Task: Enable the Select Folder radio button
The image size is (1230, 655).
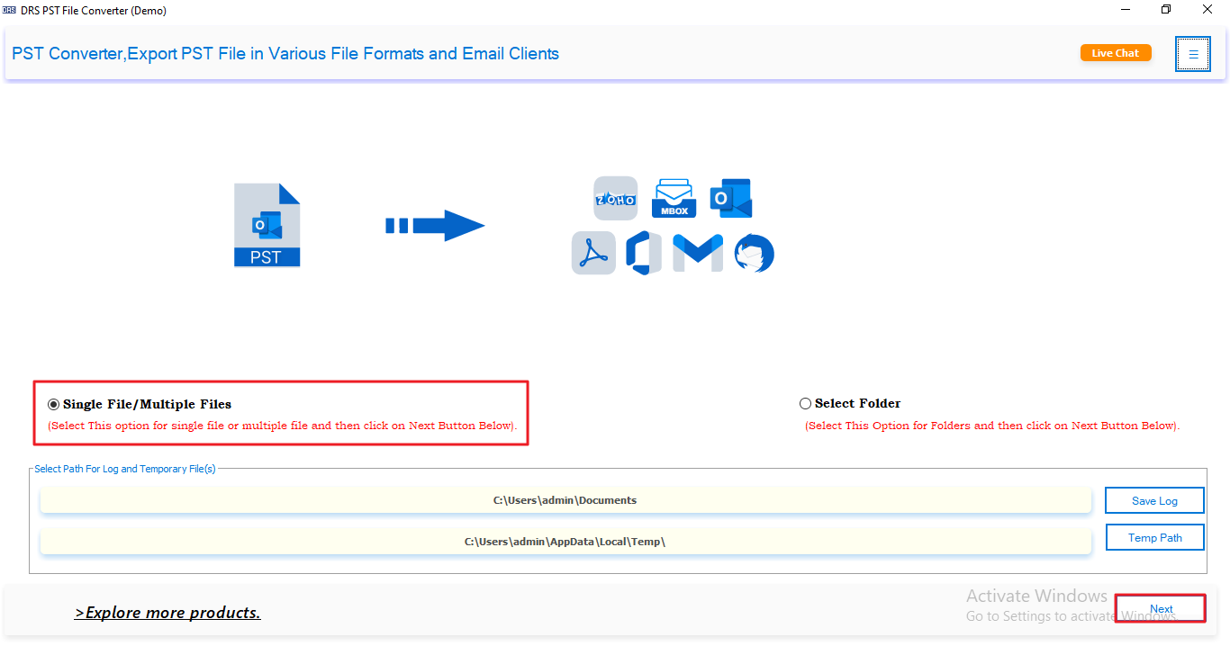Action: point(806,403)
